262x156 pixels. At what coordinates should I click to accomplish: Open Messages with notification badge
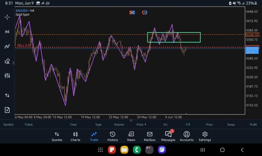click(x=168, y=136)
